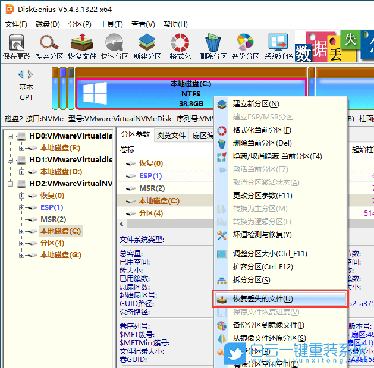
Task: Expand the HD0:VMwareVirtualdis tree node
Action: (11, 136)
